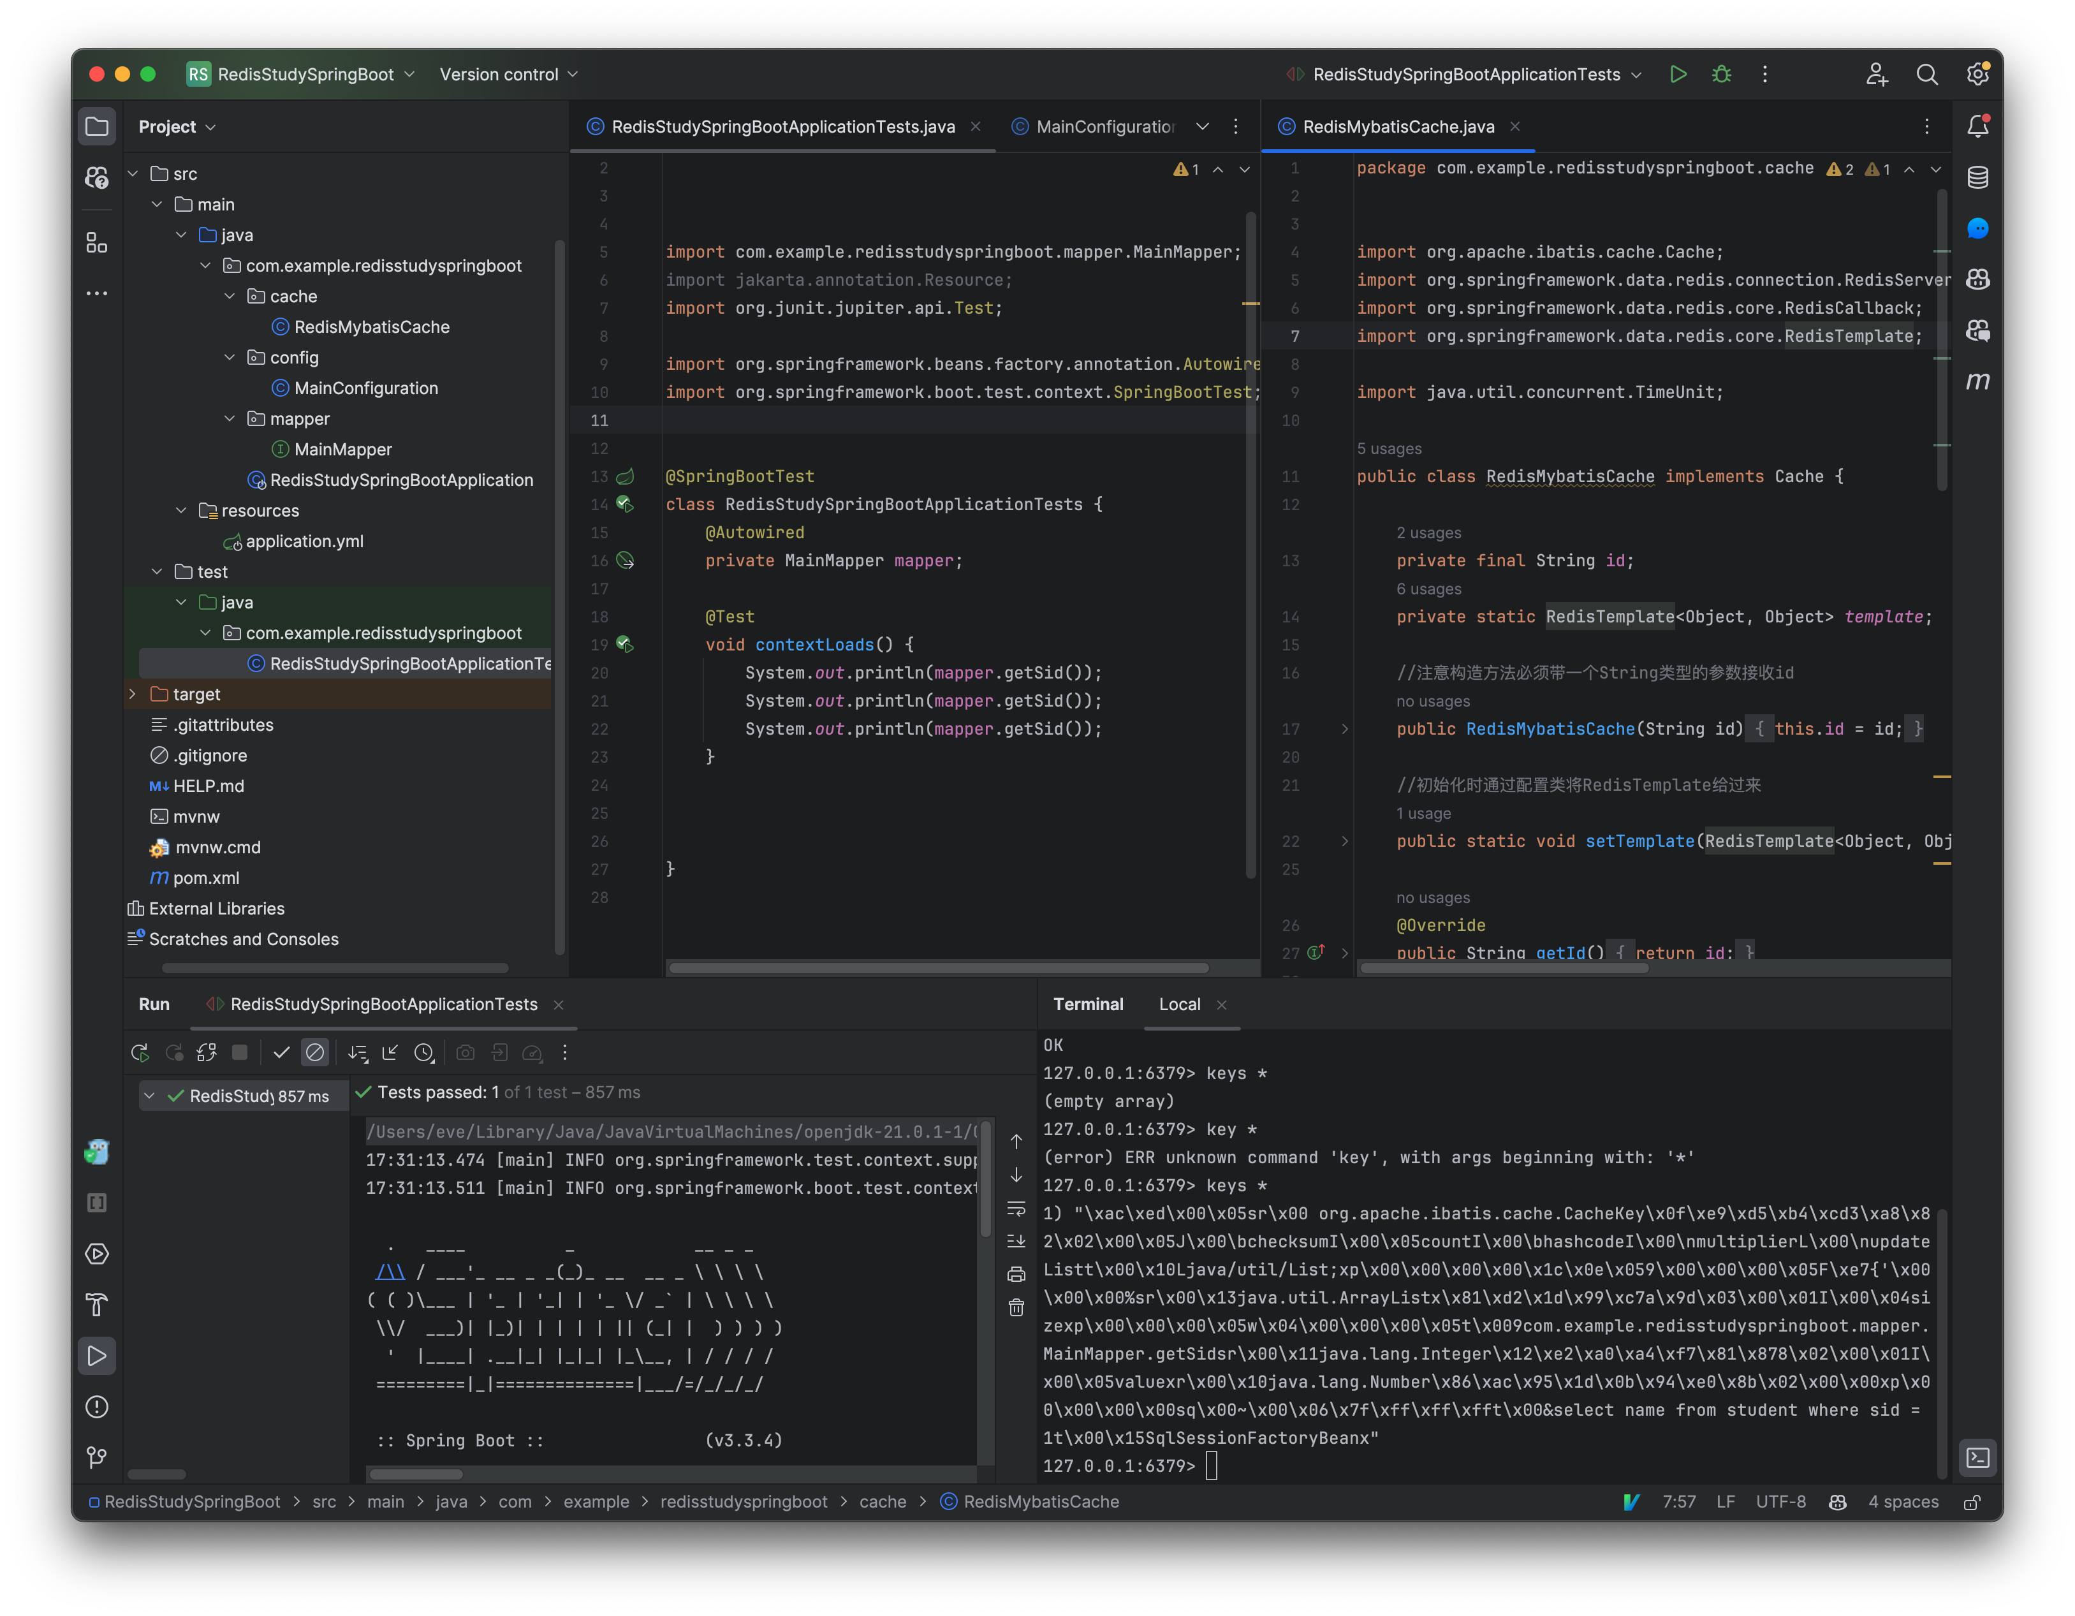Open the Search Everywhere magnifier
This screenshot has height=1616, width=2075.
[1927, 74]
